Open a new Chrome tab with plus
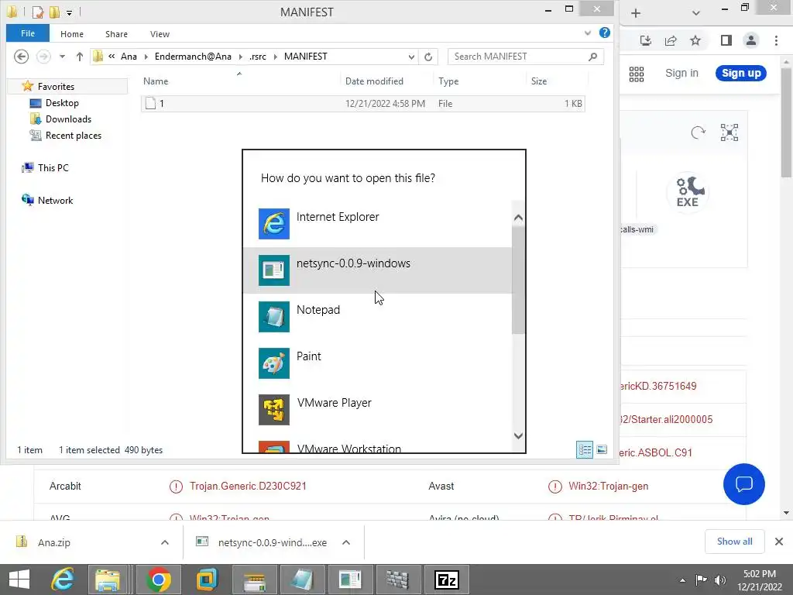This screenshot has width=793, height=595. [636, 13]
